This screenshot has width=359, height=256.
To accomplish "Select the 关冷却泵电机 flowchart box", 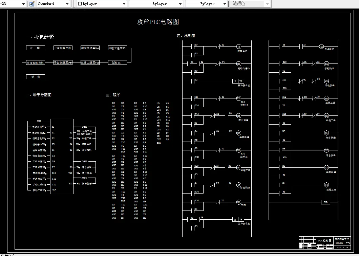I will pos(36,63).
